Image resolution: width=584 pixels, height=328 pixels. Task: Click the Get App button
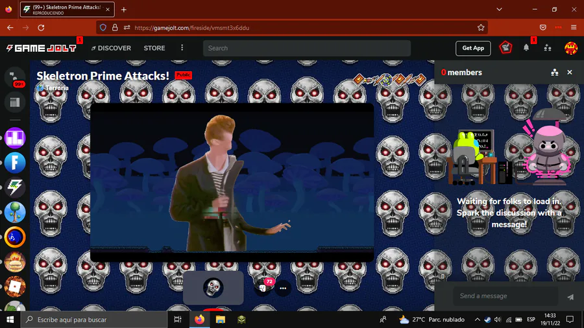pyautogui.click(x=473, y=48)
